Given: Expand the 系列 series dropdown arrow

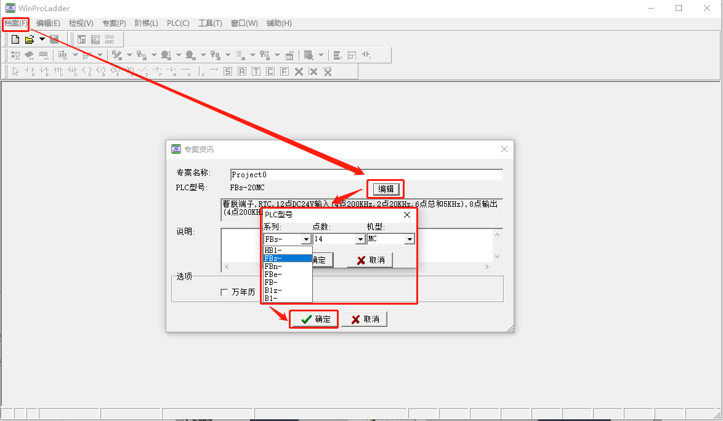Looking at the screenshot, I should (x=306, y=239).
